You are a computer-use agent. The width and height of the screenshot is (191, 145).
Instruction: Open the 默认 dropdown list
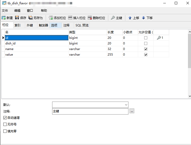(126, 105)
